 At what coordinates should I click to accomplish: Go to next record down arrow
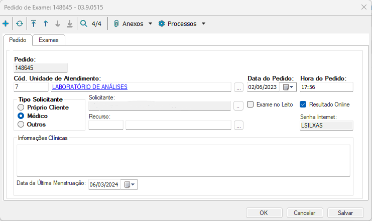coord(57,23)
